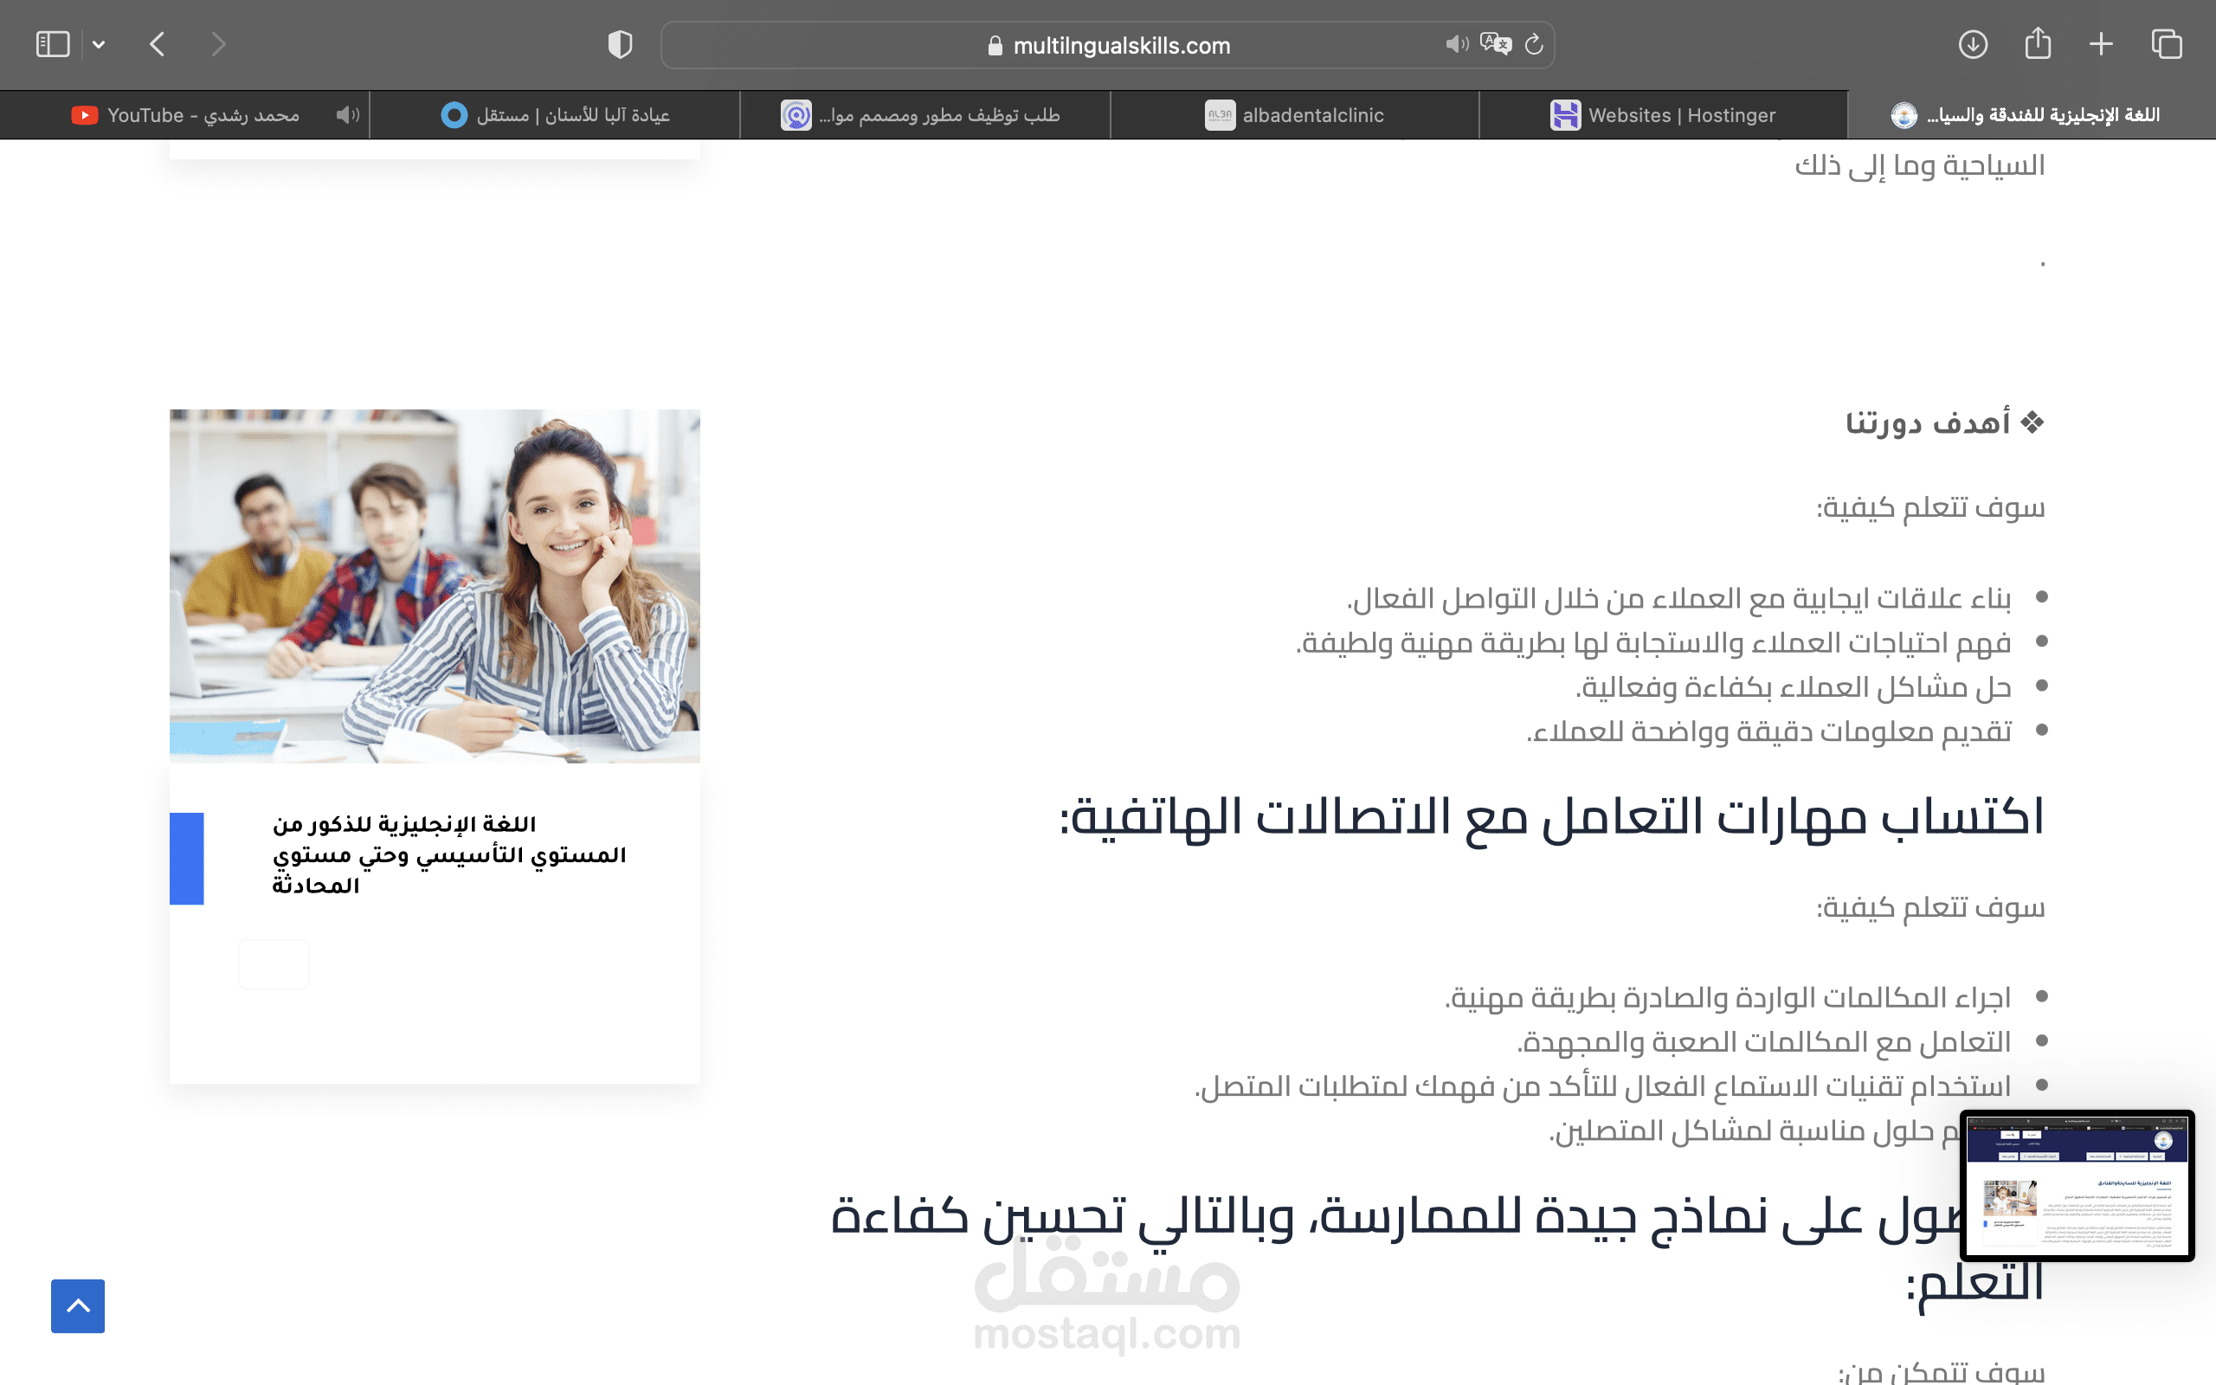
Task: Show the tab overview
Action: coord(2167,44)
